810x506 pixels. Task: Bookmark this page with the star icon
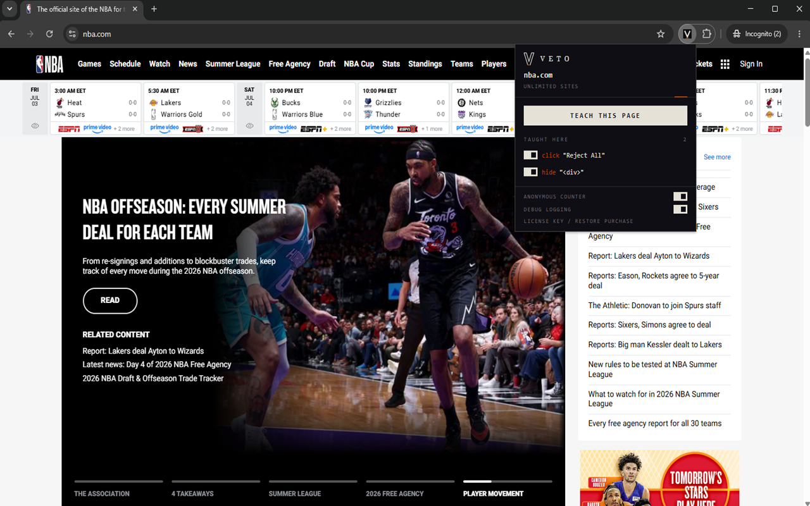pyautogui.click(x=661, y=34)
